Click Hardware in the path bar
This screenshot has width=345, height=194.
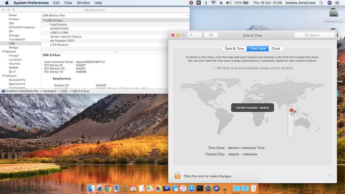pyautogui.click(x=50, y=91)
